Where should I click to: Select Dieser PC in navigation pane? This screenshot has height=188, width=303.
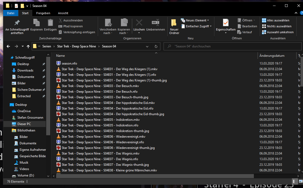click(x=24, y=124)
